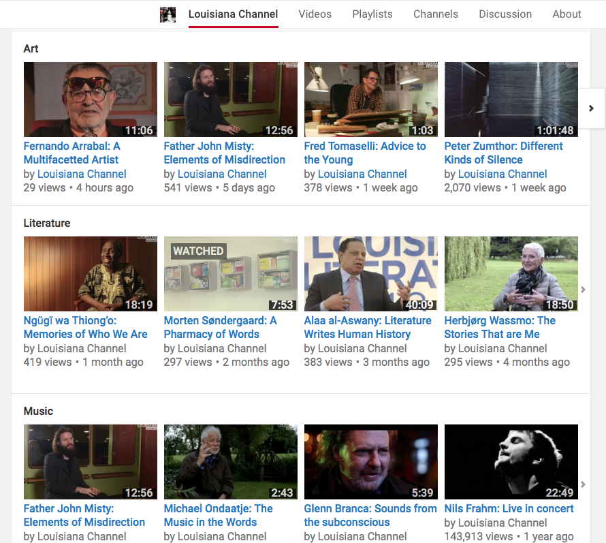The image size is (606, 543).
Task: Click the '383 views • 3 months ago' text
Action: pyautogui.click(x=367, y=362)
